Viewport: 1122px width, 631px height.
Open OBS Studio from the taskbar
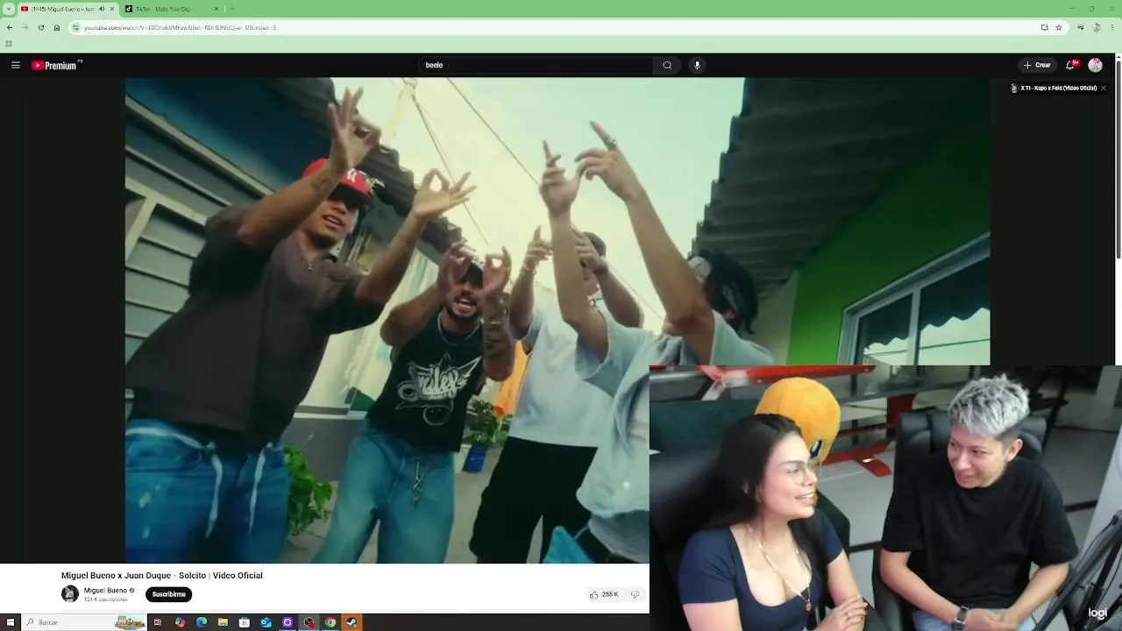click(x=309, y=622)
